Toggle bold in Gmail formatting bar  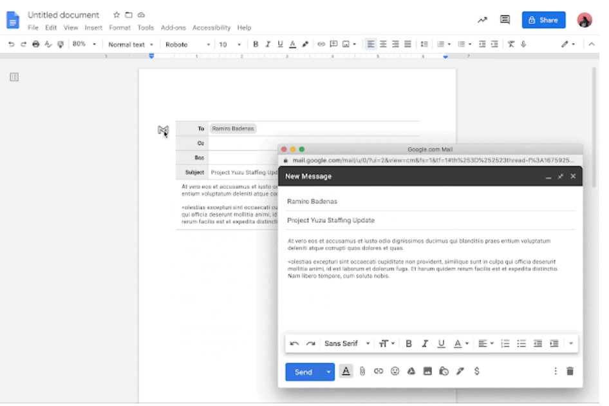[x=408, y=343]
